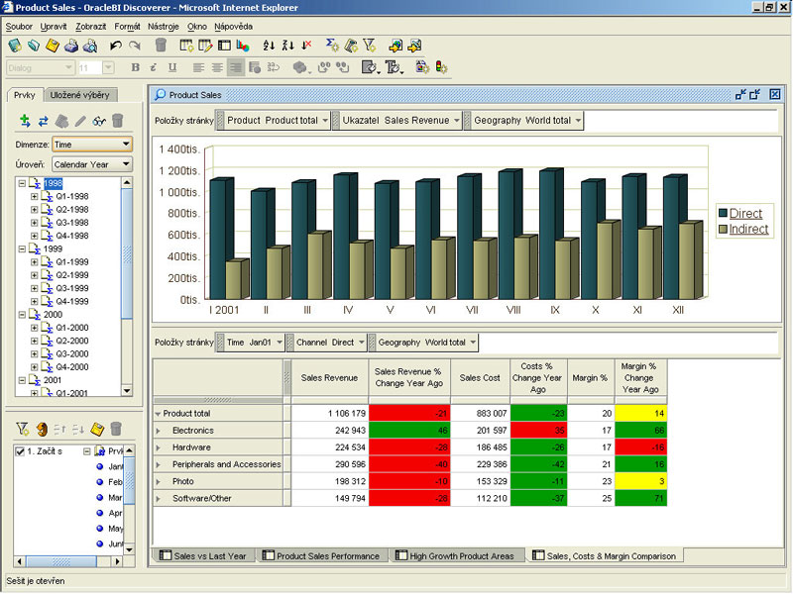Open the Nástroje menu
Viewport: 793px width, 594px height.
tap(163, 27)
